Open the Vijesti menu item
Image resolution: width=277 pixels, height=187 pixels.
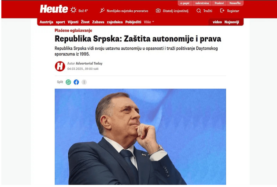click(73, 22)
